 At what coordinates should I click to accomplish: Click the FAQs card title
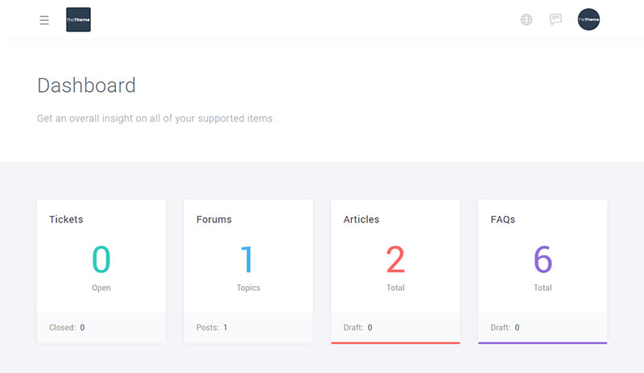point(503,219)
